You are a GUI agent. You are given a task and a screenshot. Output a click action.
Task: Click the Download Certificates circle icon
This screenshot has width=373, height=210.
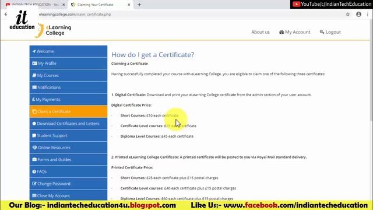click(x=34, y=123)
